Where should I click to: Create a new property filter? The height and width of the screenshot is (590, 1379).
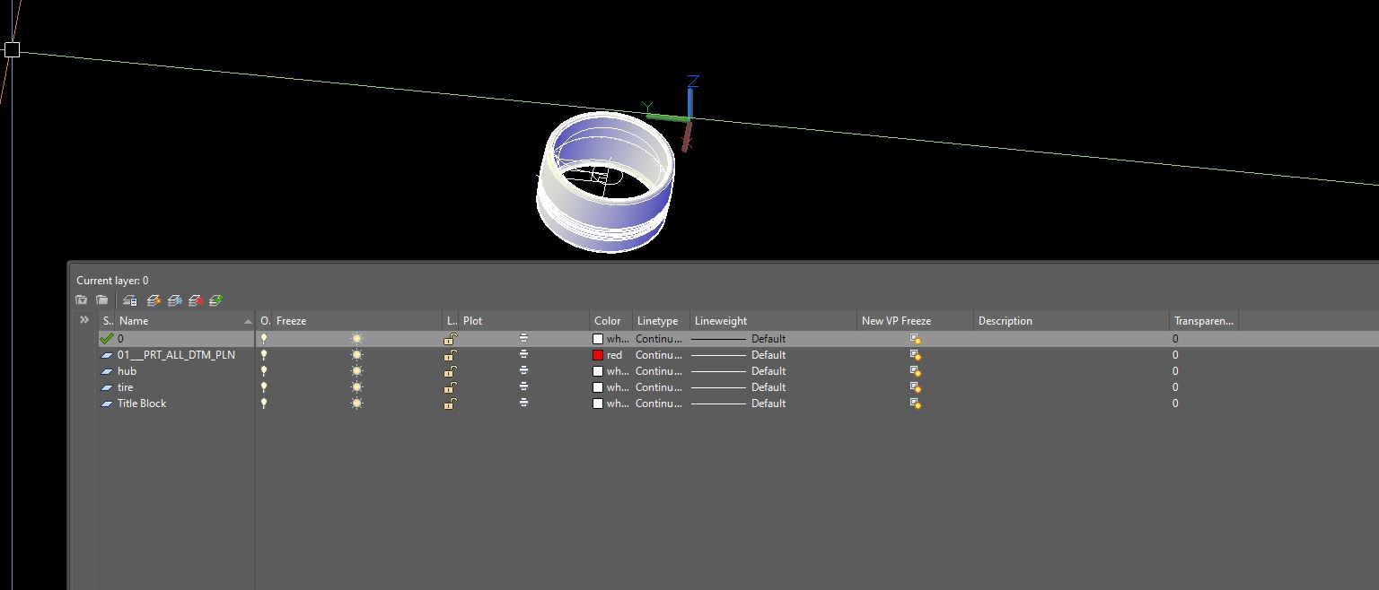click(x=81, y=300)
